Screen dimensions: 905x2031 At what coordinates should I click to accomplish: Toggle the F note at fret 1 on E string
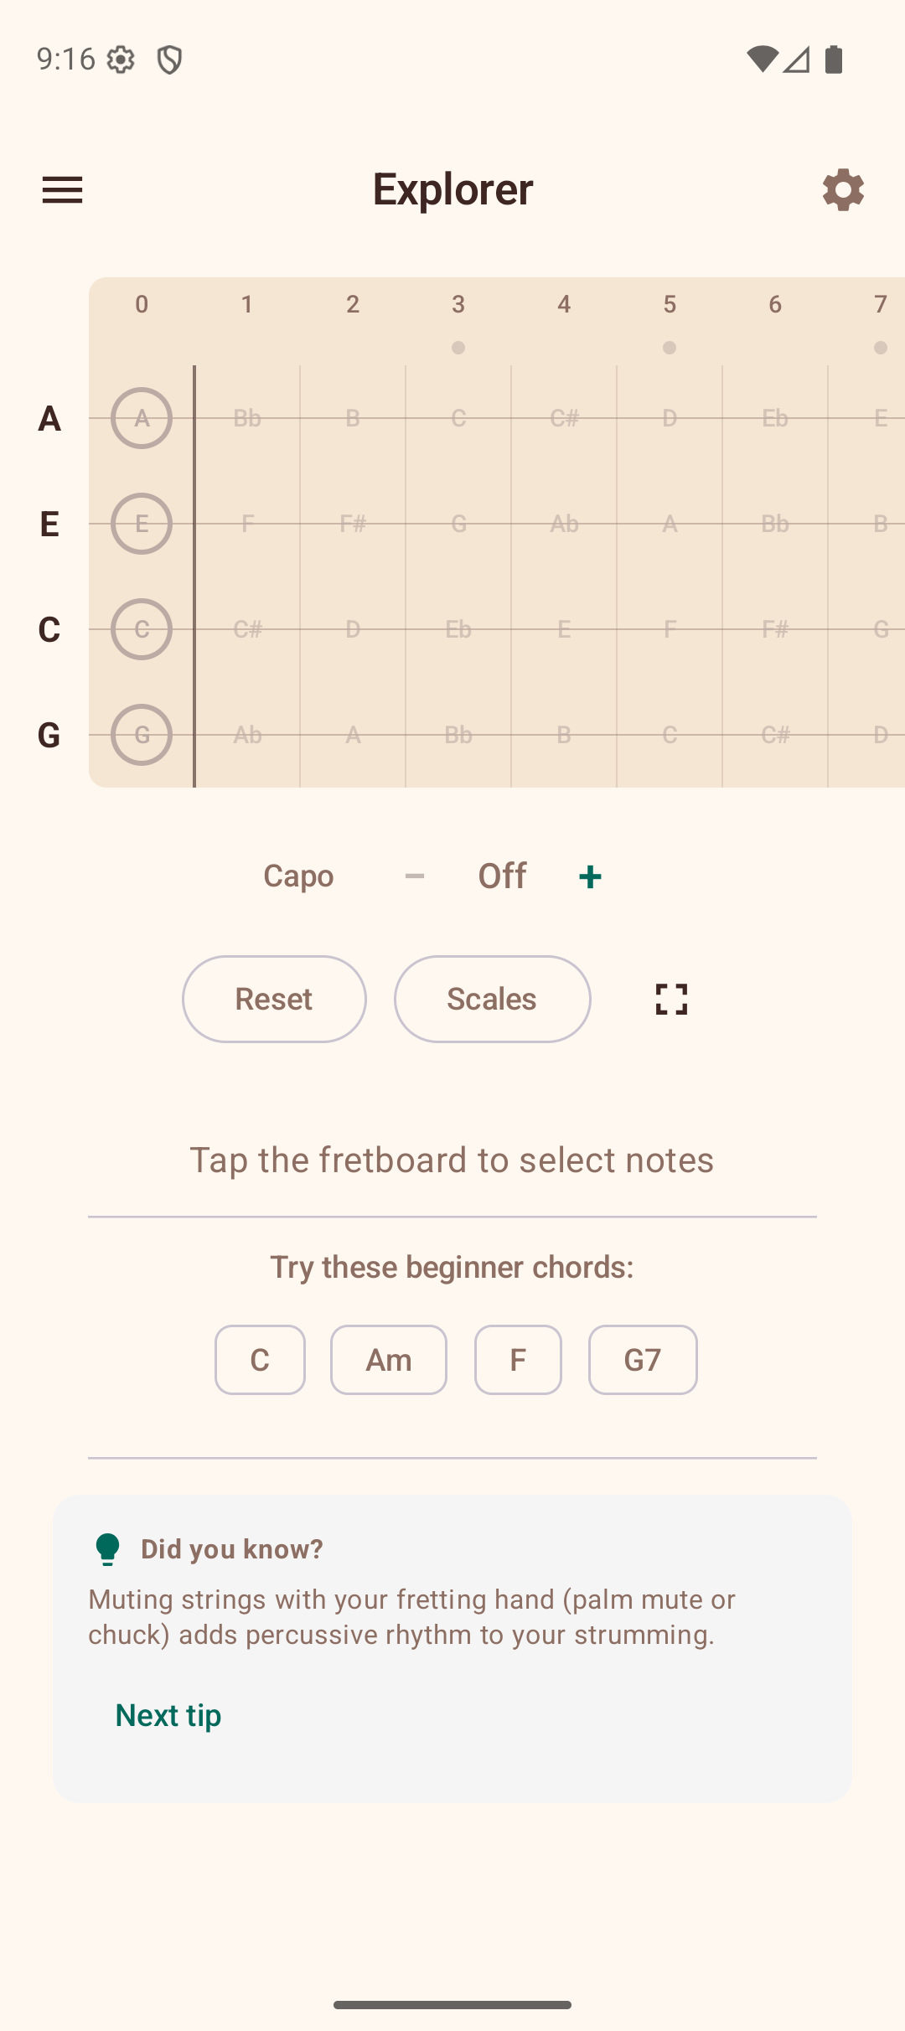click(x=246, y=525)
